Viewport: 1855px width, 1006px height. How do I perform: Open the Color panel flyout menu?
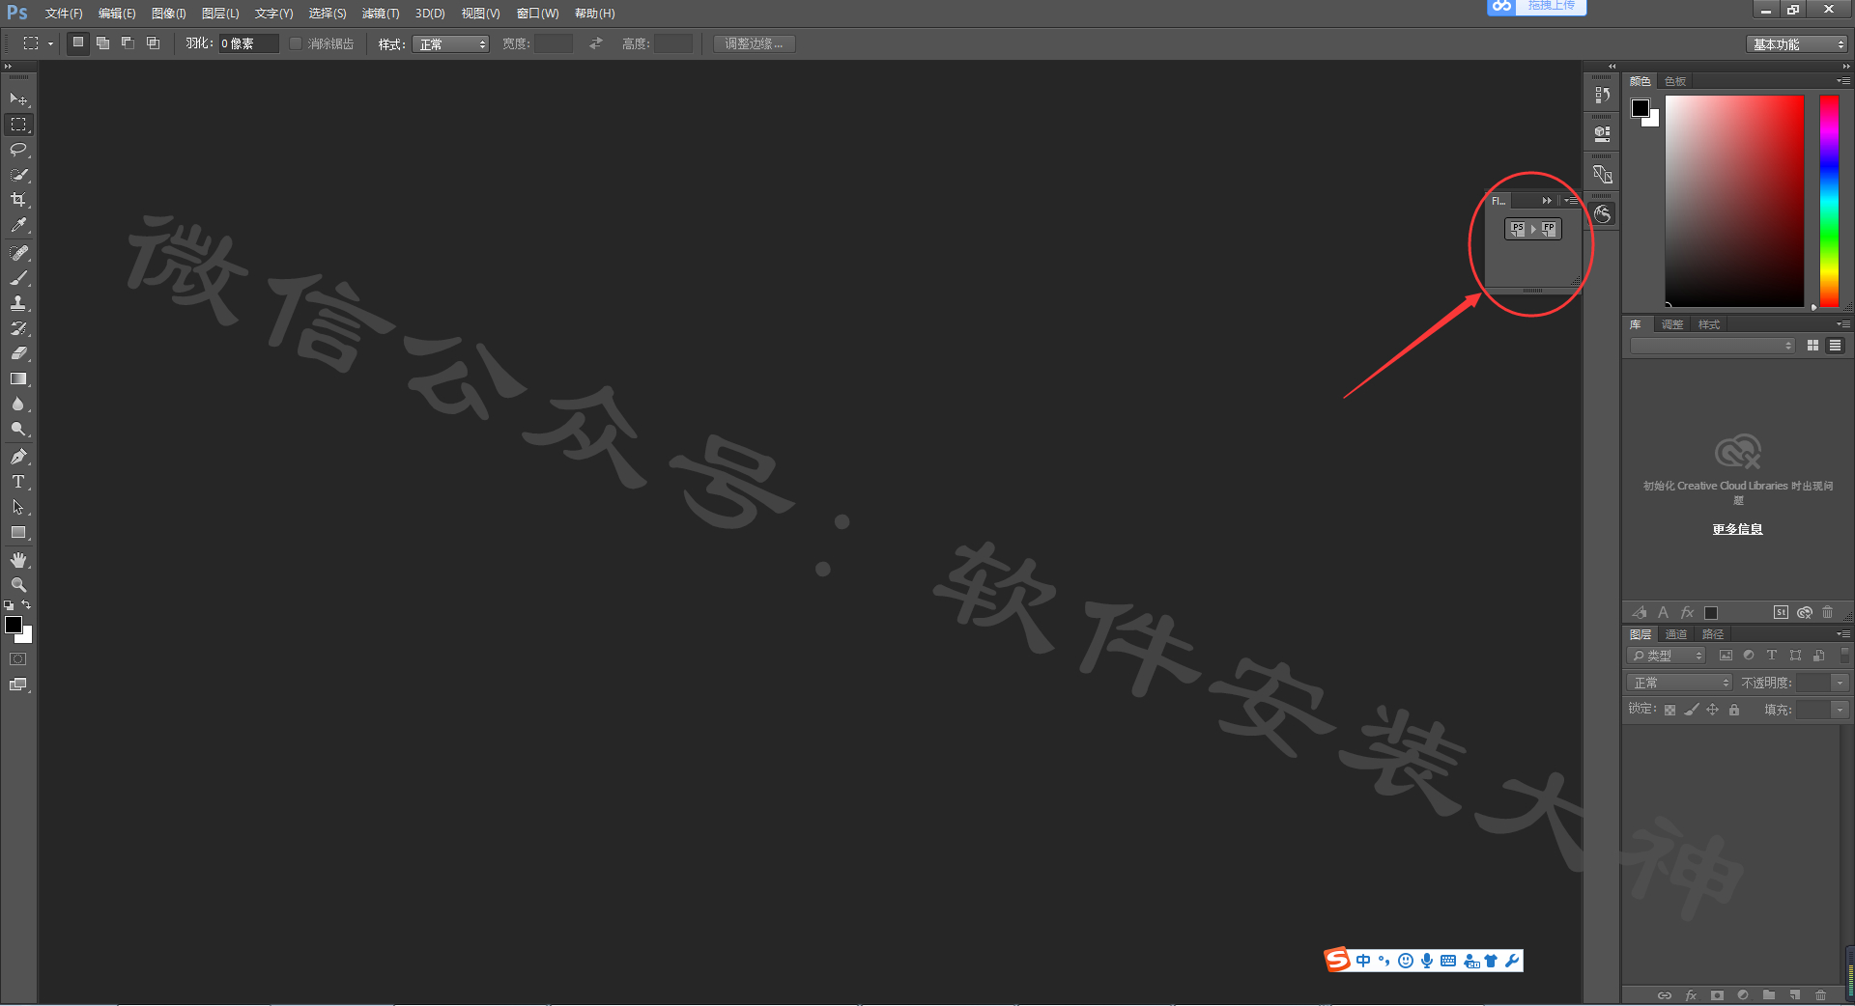1843,81
